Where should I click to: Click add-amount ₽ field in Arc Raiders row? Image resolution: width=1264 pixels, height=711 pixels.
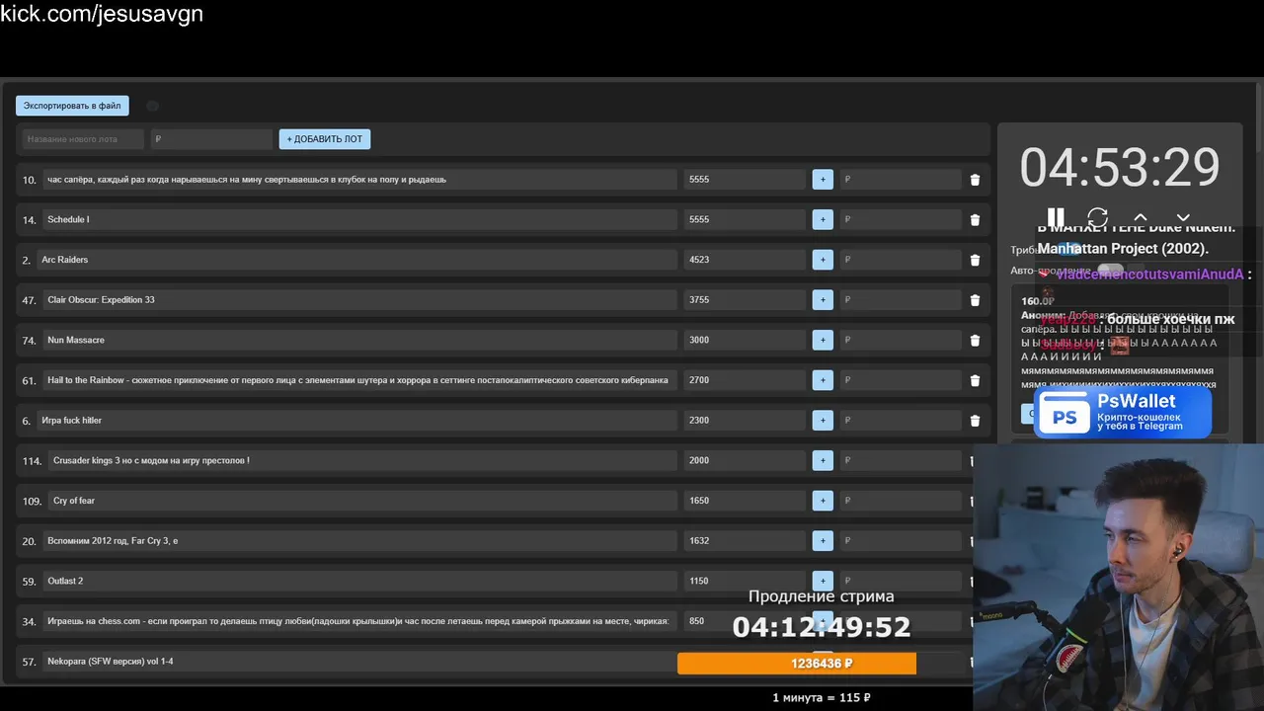[x=901, y=260]
